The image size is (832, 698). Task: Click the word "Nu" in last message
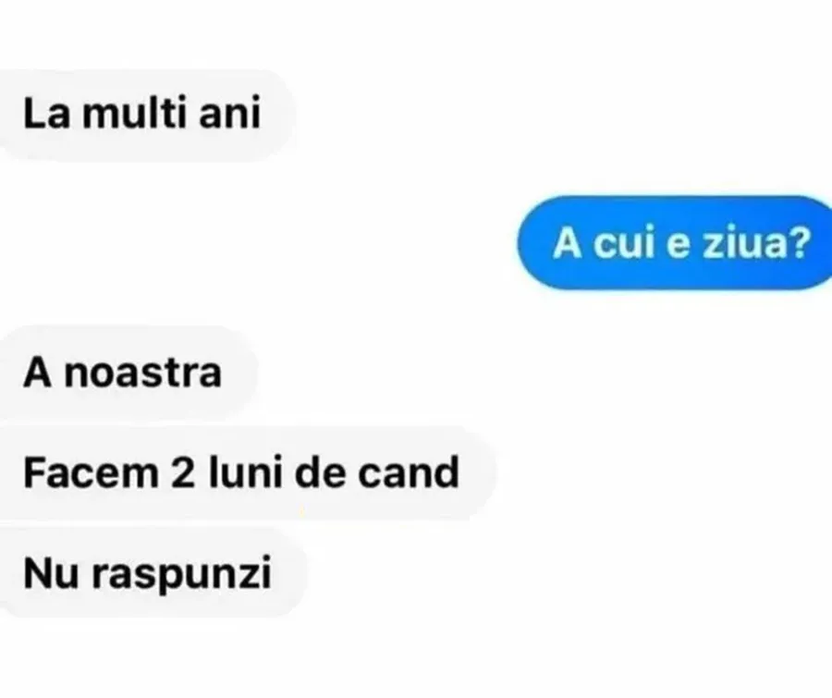pos(52,573)
